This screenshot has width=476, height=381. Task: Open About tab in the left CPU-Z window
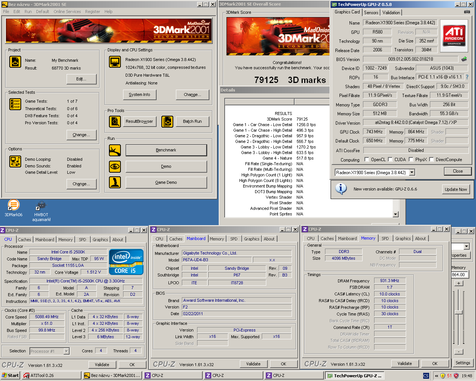point(118,240)
